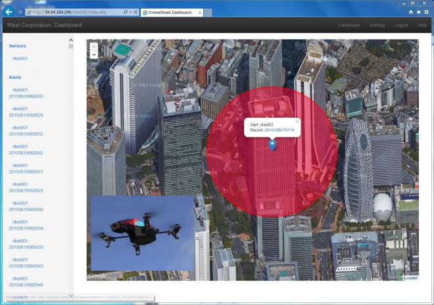Image resolution: width=434 pixels, height=305 pixels.
Task: Open browser tools gear icon
Action: click(x=426, y=12)
